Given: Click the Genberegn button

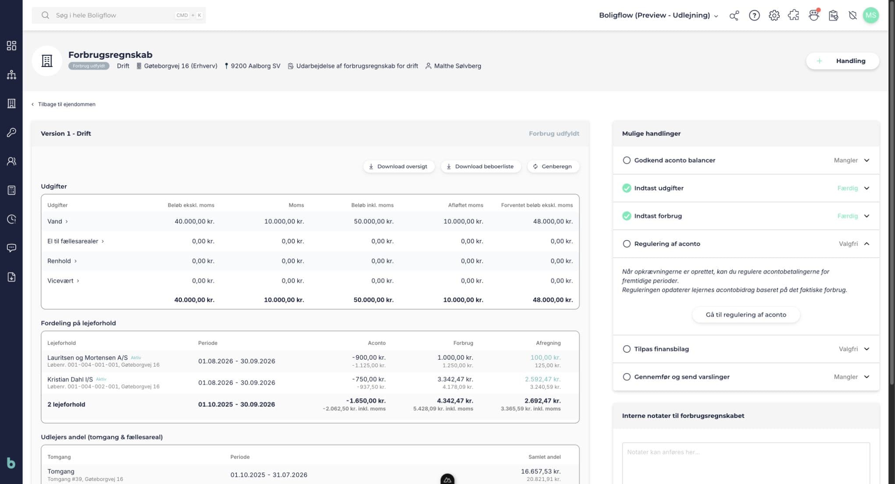Looking at the screenshot, I should (x=553, y=166).
